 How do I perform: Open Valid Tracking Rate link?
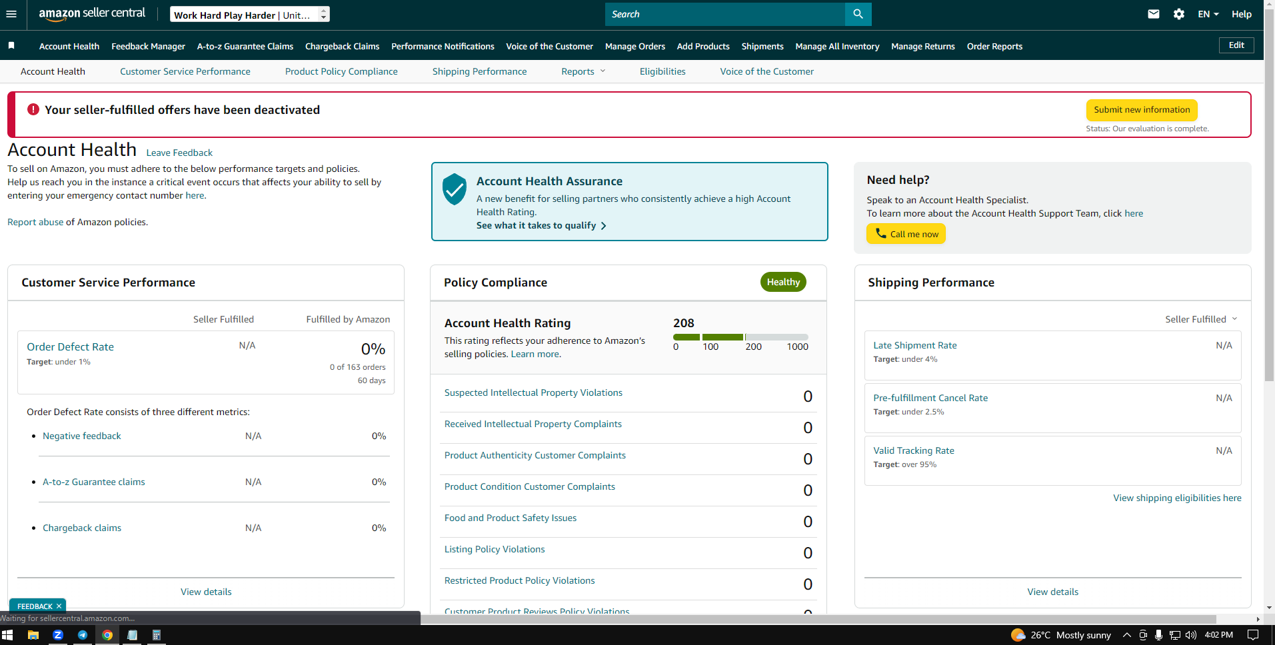[x=914, y=450]
